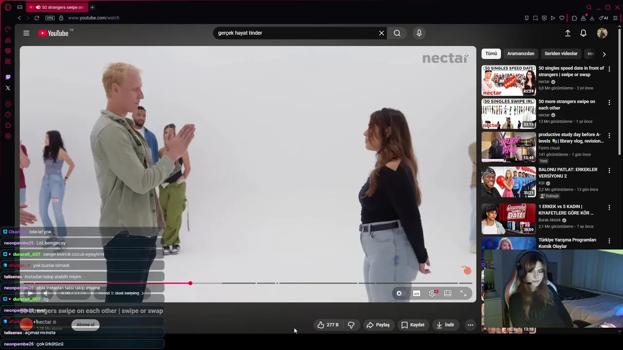The height and width of the screenshot is (350, 623).
Task: Select the 'Tümü' filter chip
Action: point(491,54)
